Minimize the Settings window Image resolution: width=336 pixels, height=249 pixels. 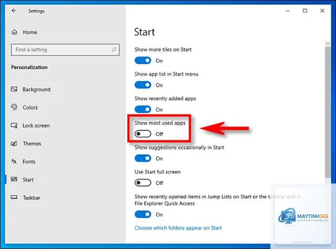click(x=288, y=10)
